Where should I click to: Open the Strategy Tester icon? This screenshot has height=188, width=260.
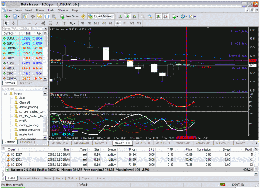(x=54, y=16)
